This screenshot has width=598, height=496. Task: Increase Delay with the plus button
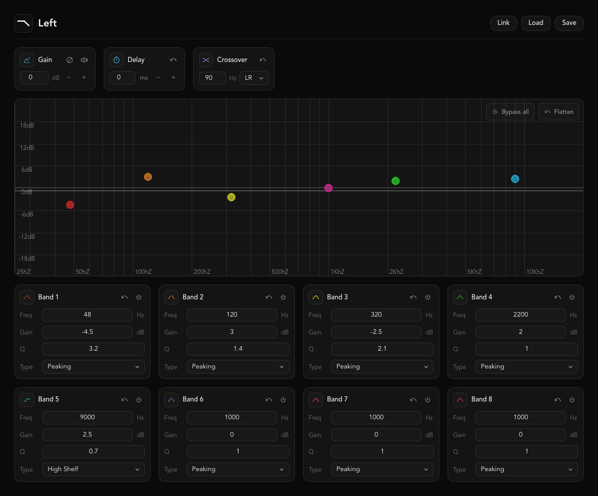click(173, 77)
